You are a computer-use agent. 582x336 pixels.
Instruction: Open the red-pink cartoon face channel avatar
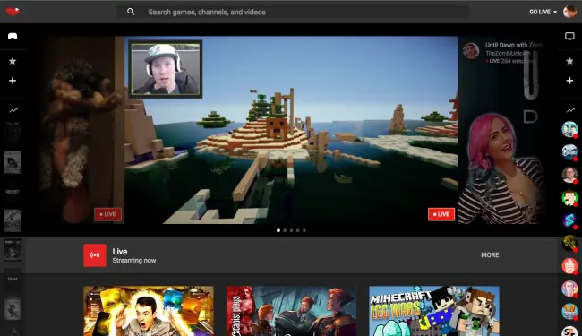[x=569, y=266]
